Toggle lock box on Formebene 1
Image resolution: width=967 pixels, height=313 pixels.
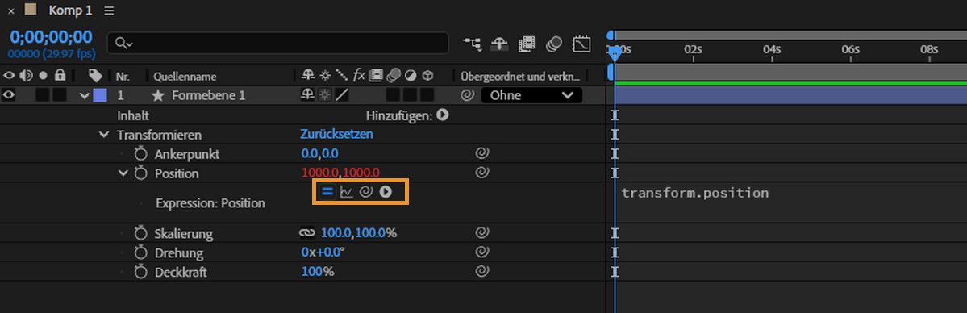click(x=59, y=95)
